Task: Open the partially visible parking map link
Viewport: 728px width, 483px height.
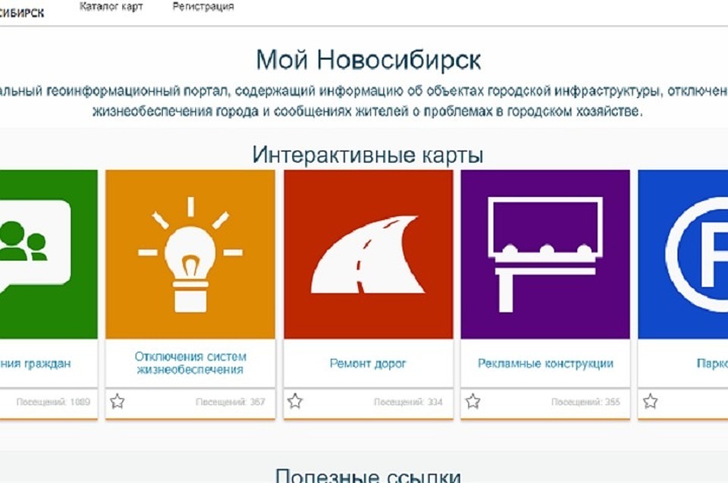Action: (x=712, y=363)
